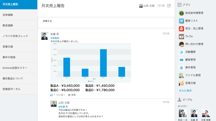Go to the 営業部ポータル thread
The image size is (216, 121).
click(x=19, y=89)
